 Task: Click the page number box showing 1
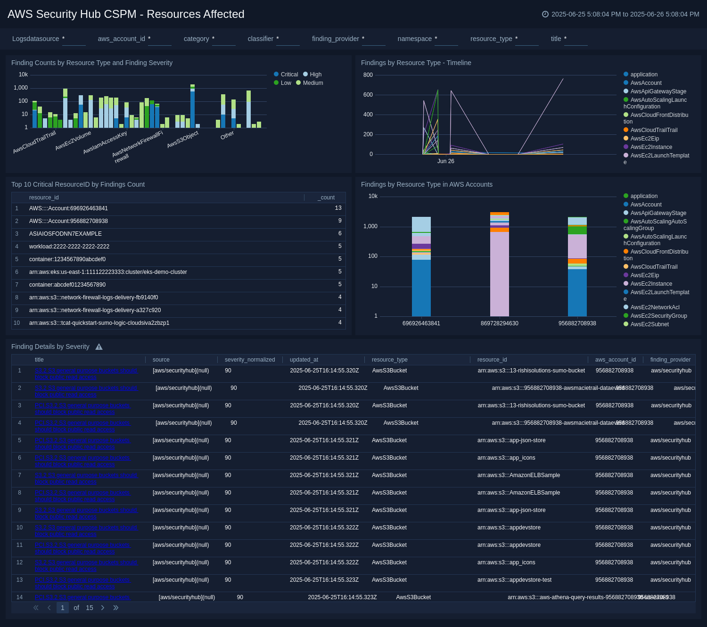[x=63, y=608]
